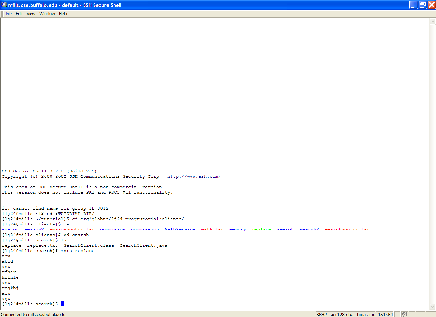Restore down the SSH window
Image resolution: width=436 pixels, height=317 pixels.
coord(423,5)
